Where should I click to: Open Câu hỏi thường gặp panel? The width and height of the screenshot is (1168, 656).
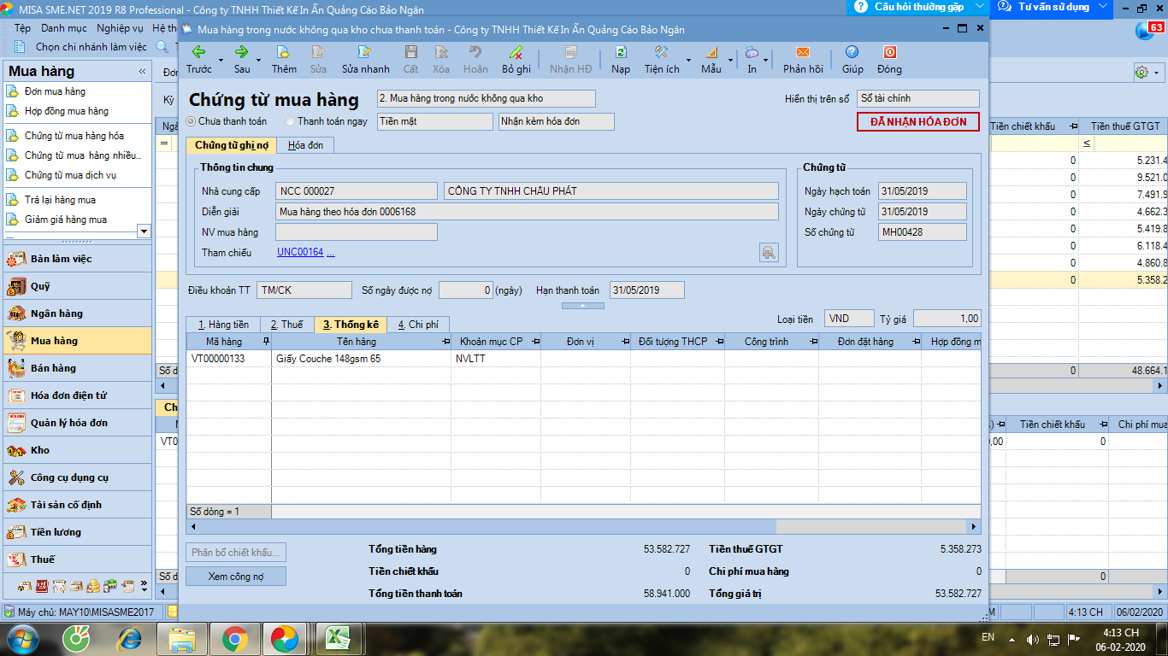917,7
